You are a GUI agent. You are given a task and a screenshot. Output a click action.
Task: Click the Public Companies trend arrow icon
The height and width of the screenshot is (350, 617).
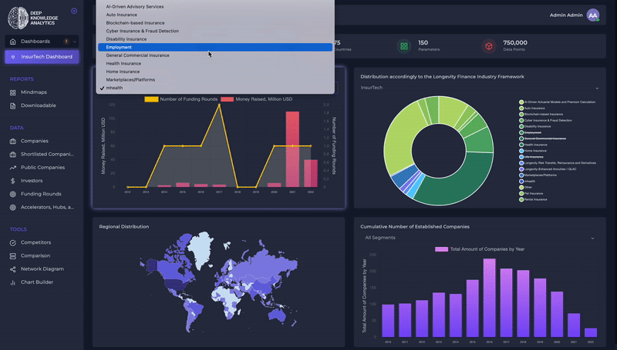[12, 168]
